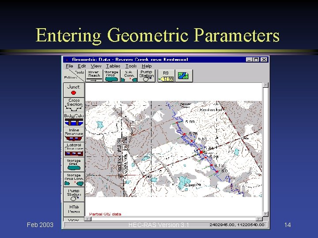The width and height of the screenshot is (318, 238).
Task: Open the Tables menu
Action: pyautogui.click(x=113, y=66)
